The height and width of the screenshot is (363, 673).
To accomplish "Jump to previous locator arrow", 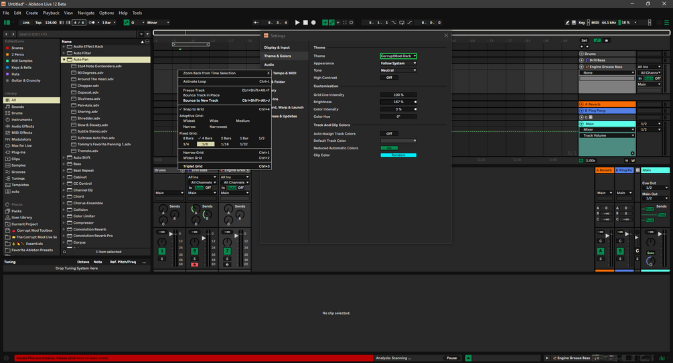I will [581, 46].
